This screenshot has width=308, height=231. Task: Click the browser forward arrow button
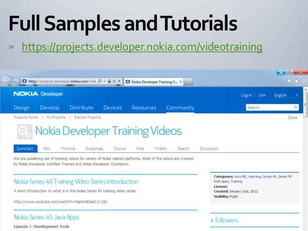click(16, 81)
